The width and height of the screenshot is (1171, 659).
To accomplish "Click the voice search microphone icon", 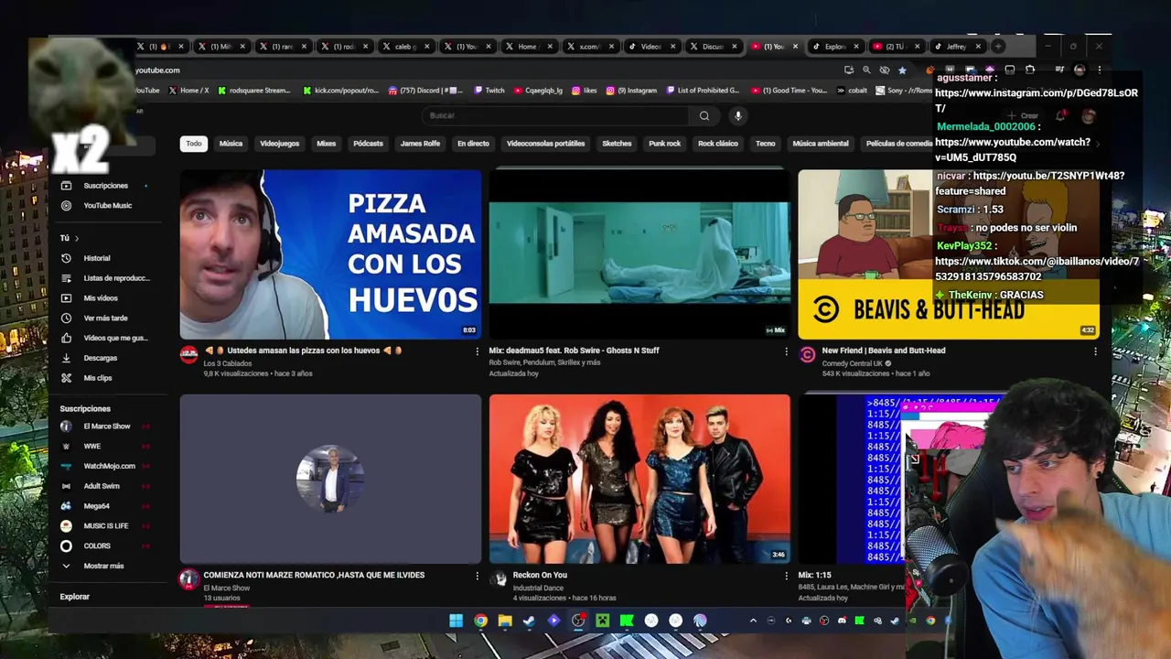I will [x=737, y=115].
